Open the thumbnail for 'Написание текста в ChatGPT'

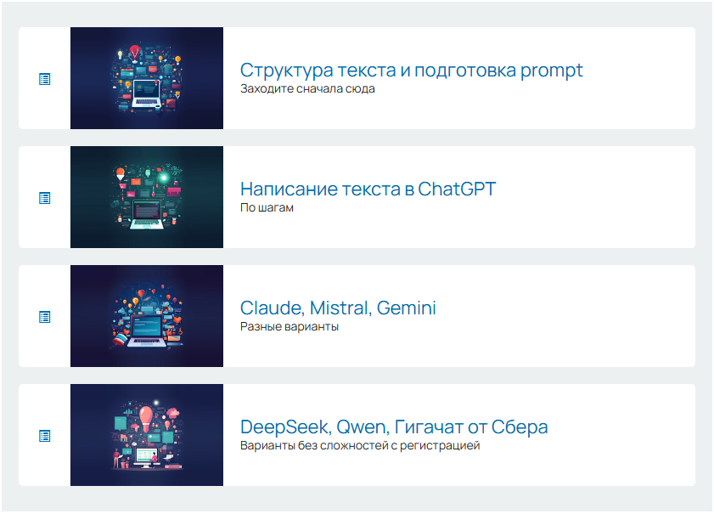point(146,197)
